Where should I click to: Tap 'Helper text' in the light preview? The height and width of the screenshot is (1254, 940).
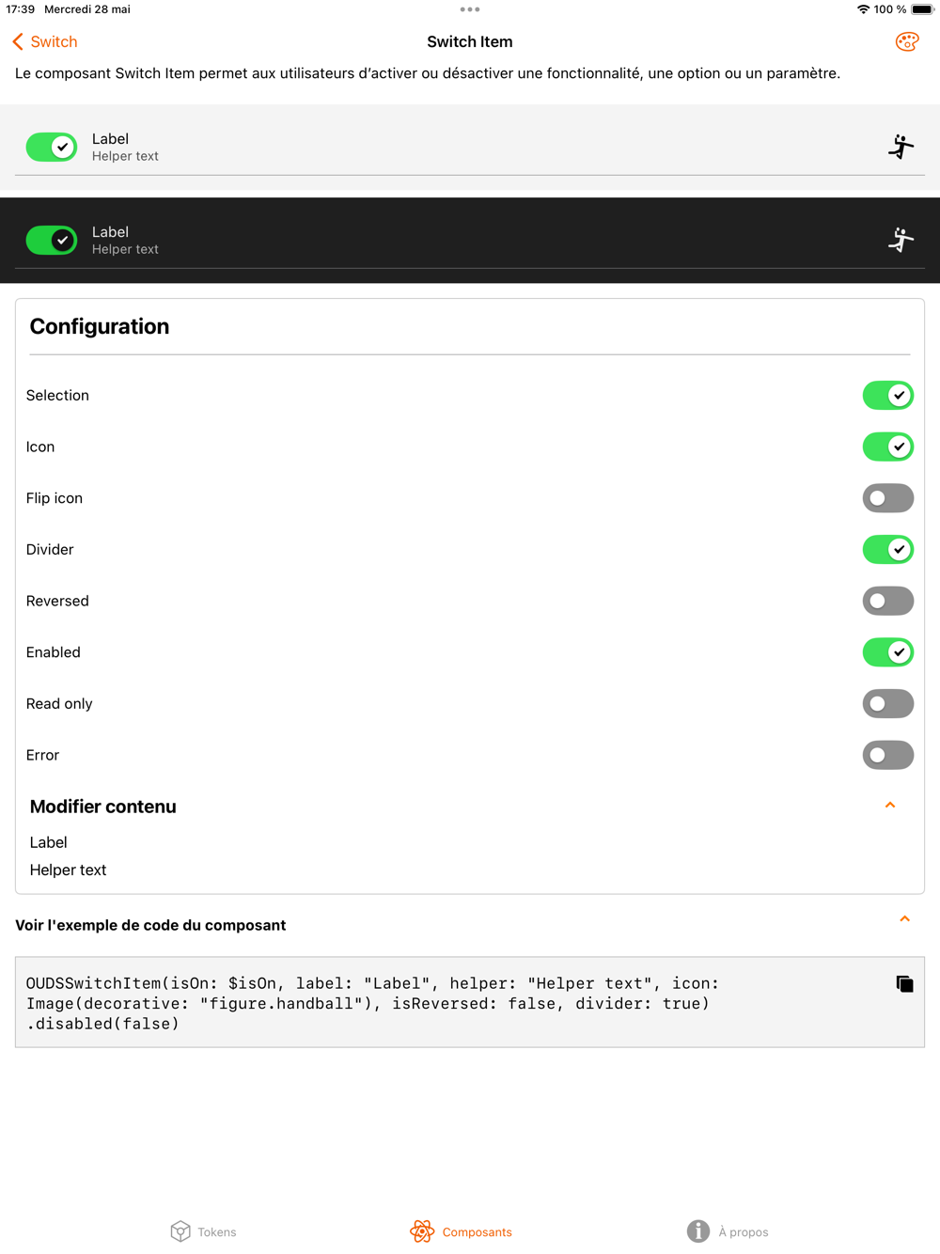(x=125, y=156)
